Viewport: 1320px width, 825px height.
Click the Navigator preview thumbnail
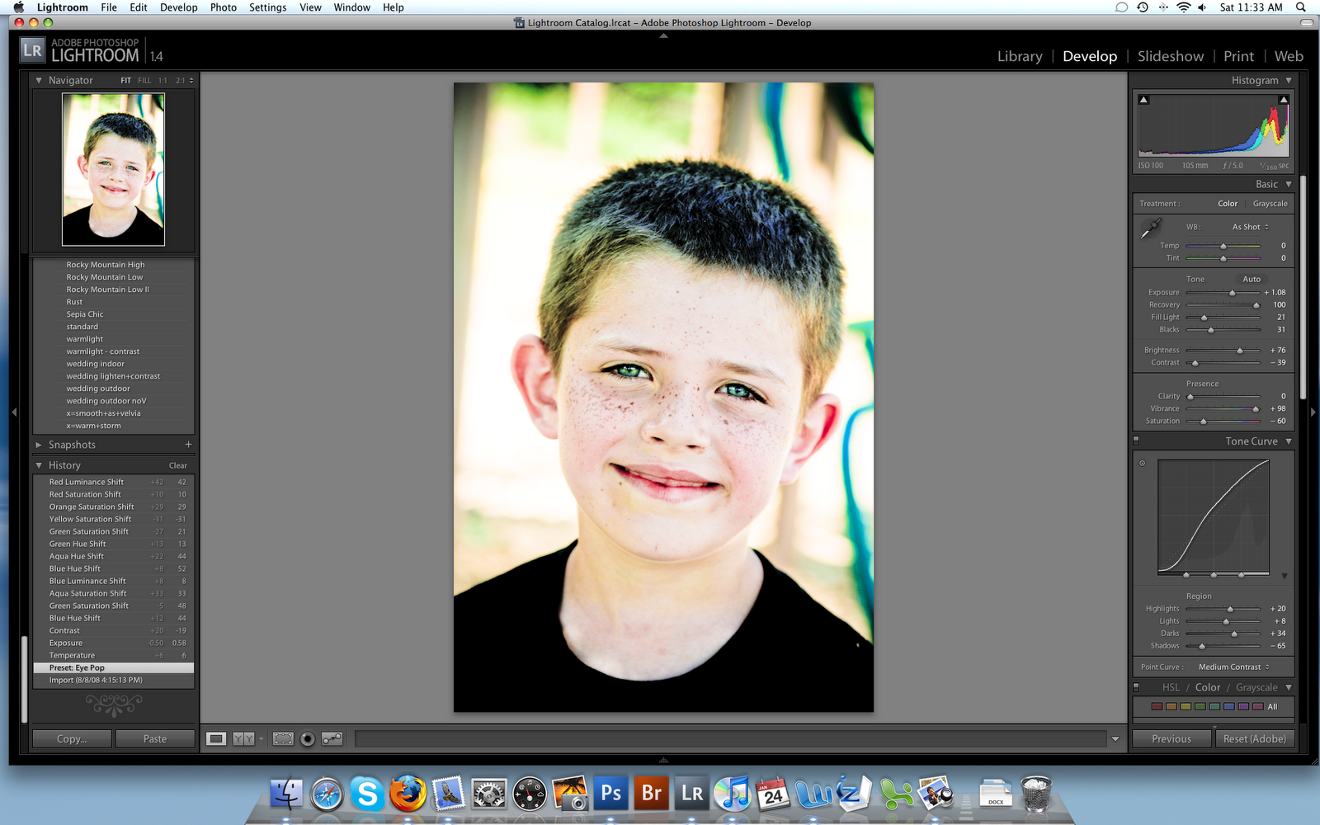pos(113,169)
